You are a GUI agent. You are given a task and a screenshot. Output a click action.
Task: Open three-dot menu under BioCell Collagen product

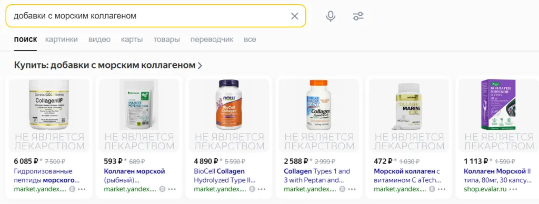262,189
